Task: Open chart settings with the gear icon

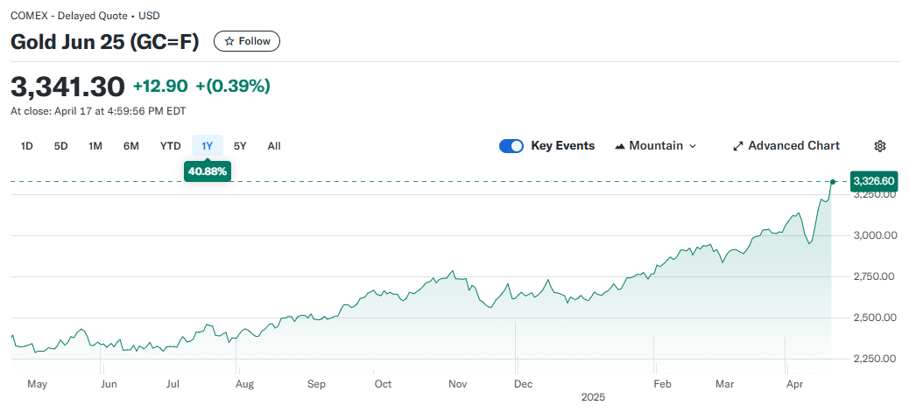Action: [x=880, y=146]
